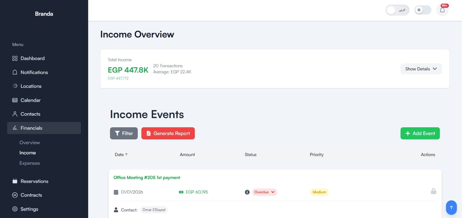Click the Priority column header
This screenshot has height=218, width=462.
(x=317, y=155)
